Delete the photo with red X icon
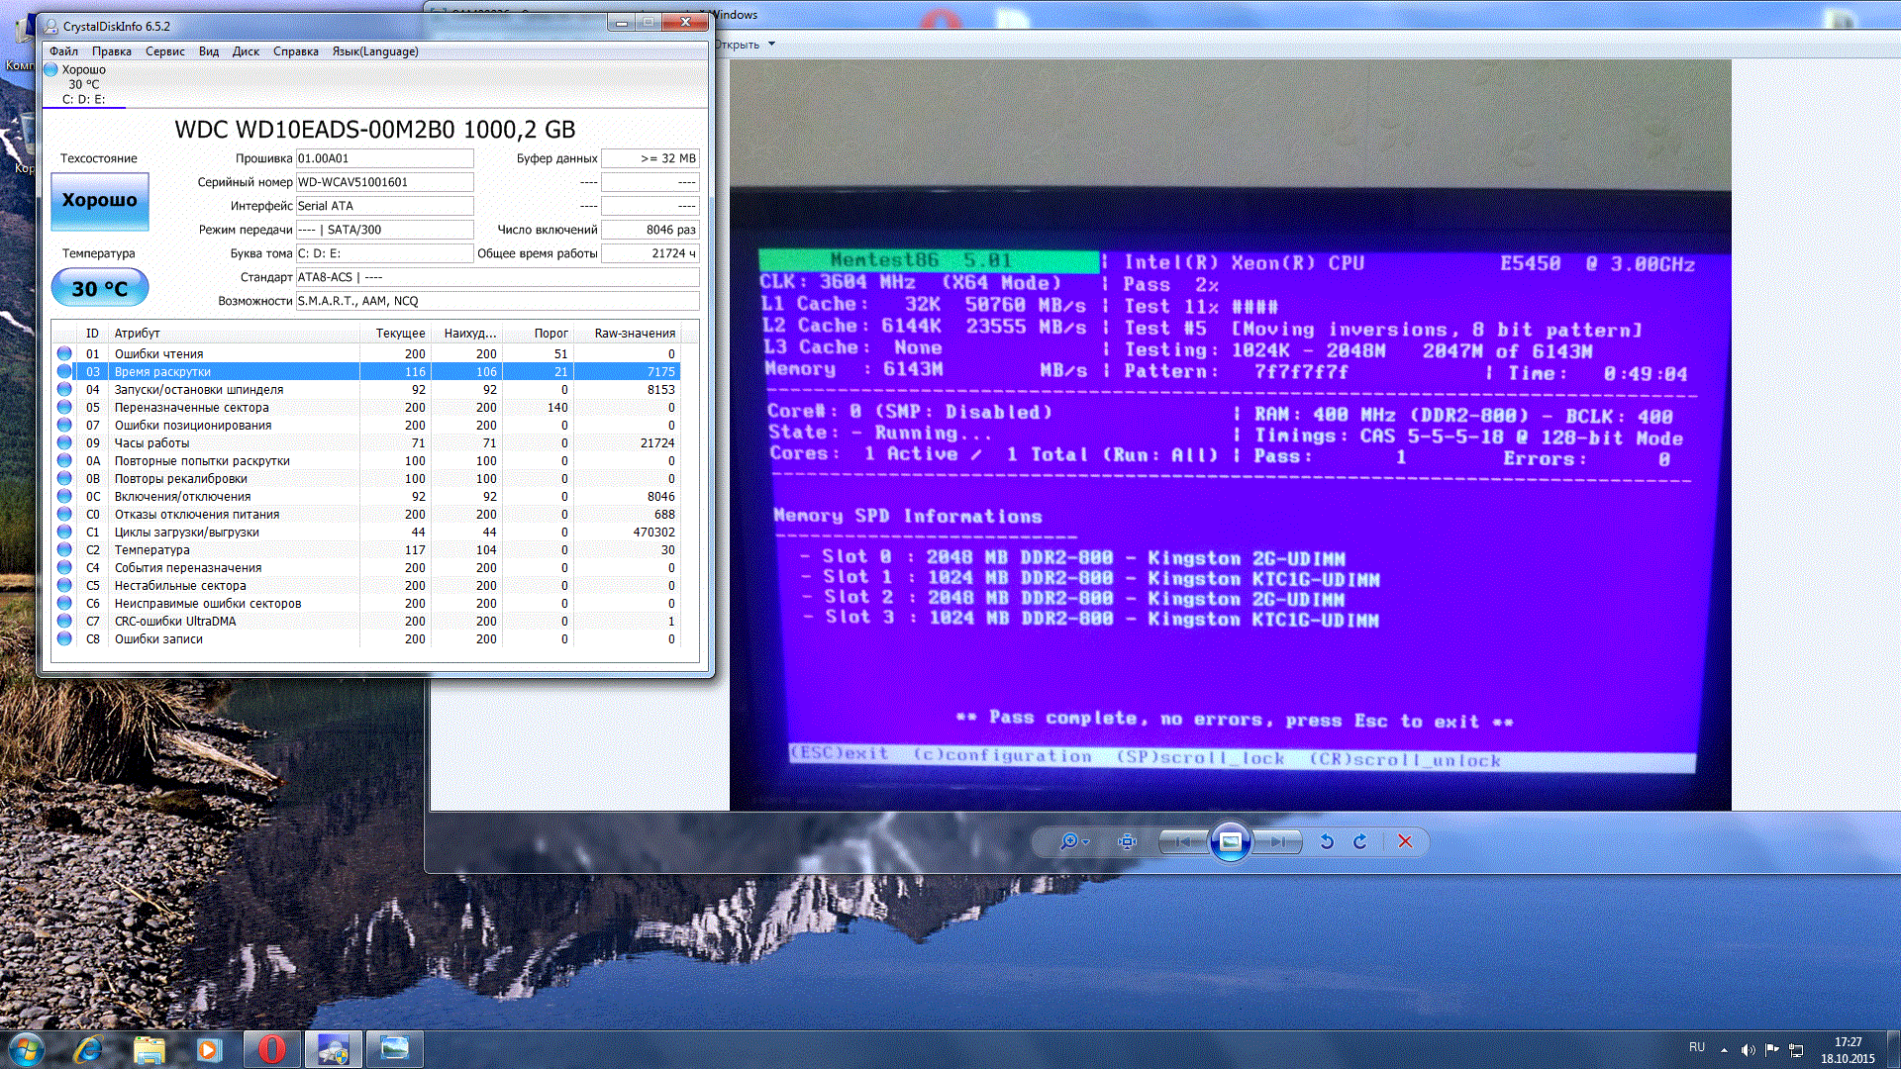Image resolution: width=1901 pixels, height=1069 pixels. coord(1404,841)
